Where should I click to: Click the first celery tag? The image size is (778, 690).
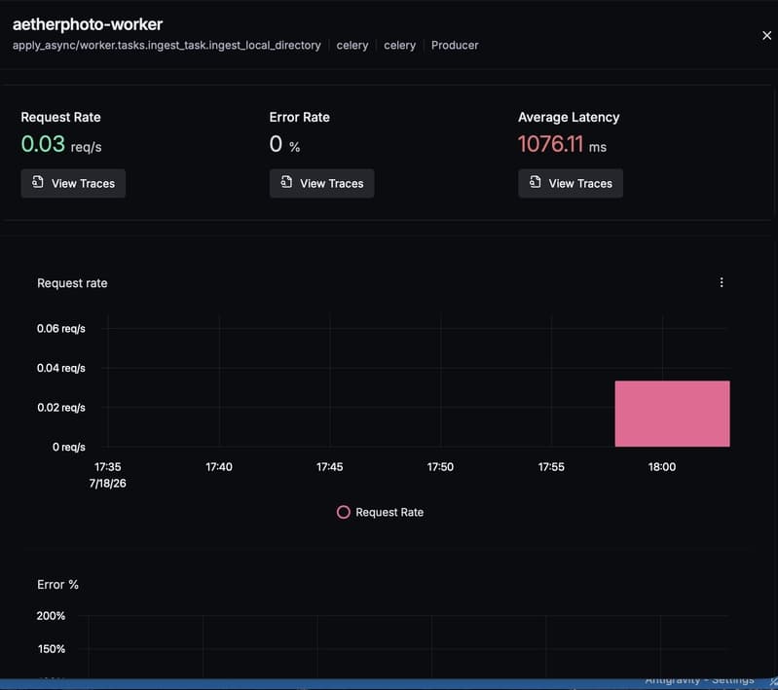click(x=352, y=45)
